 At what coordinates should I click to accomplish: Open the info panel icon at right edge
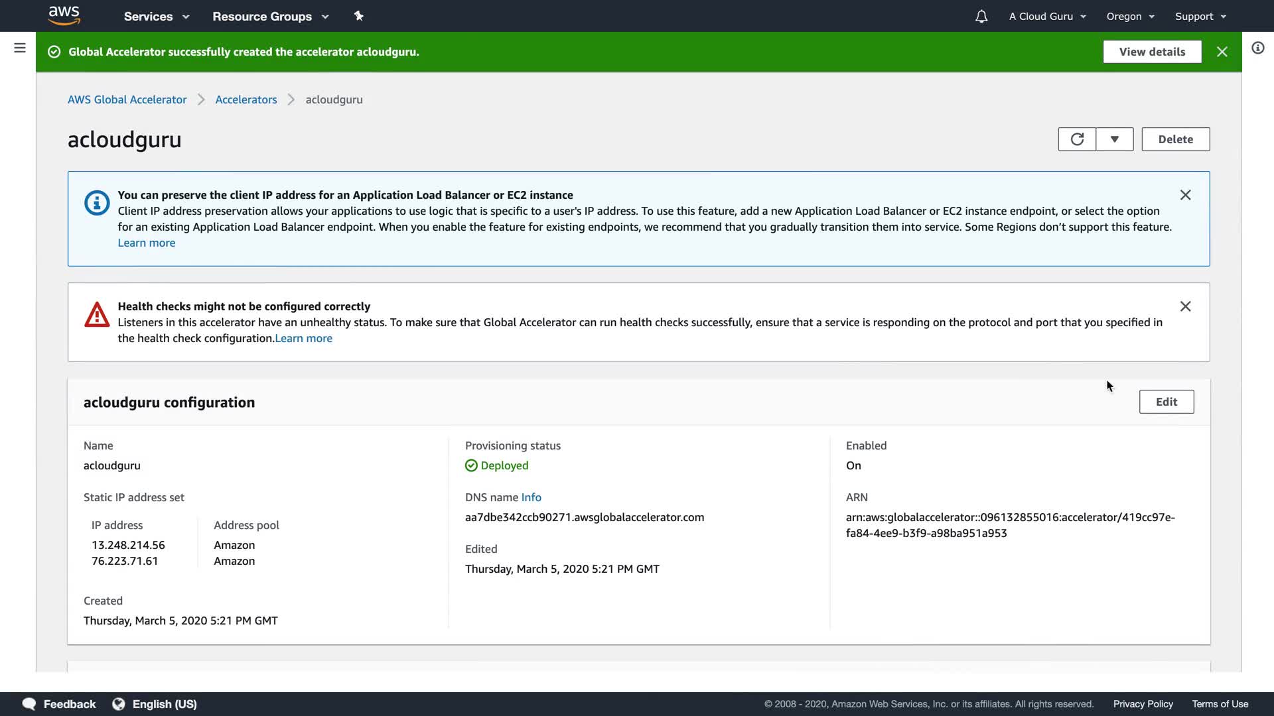coord(1257,48)
